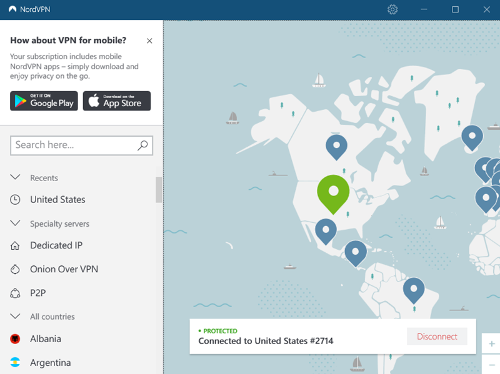The image size is (500, 374).
Task: Click the Specialty servers heading
Action: pyautogui.click(x=59, y=224)
